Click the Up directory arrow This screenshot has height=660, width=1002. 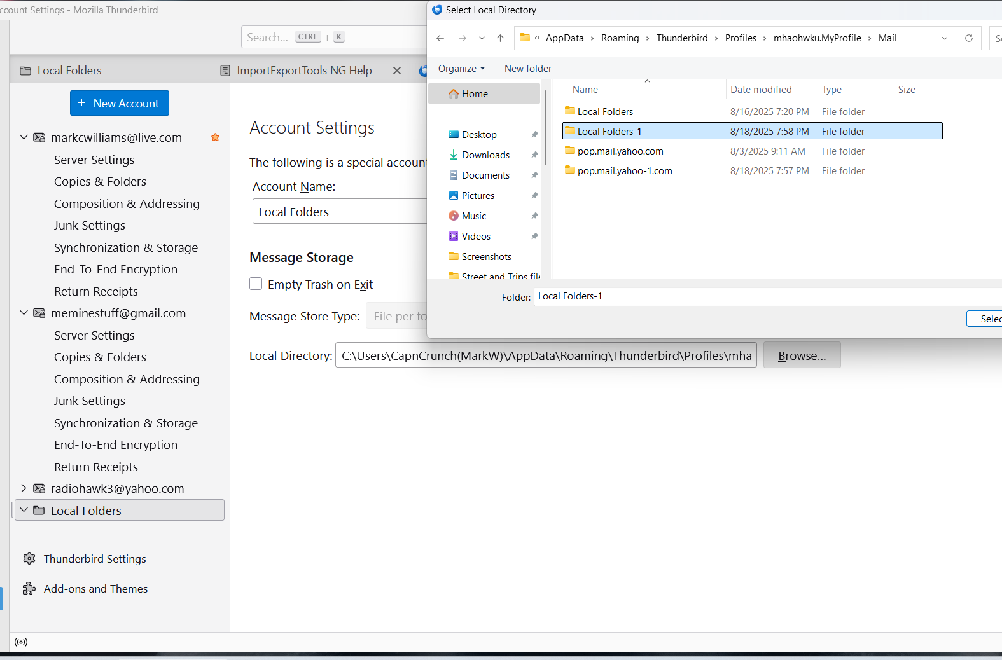tap(501, 38)
